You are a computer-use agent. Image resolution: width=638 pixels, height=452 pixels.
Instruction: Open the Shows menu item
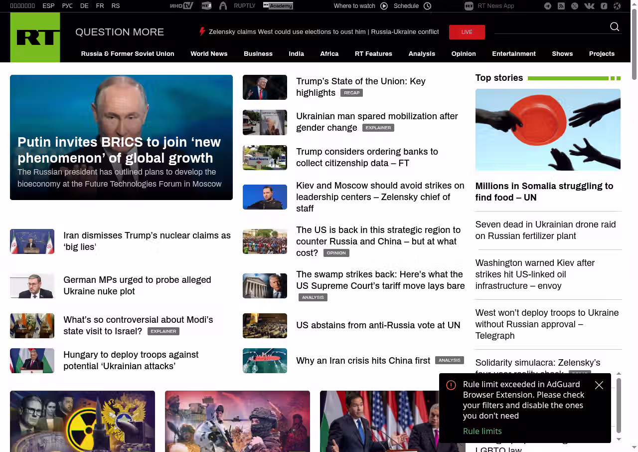(x=562, y=54)
